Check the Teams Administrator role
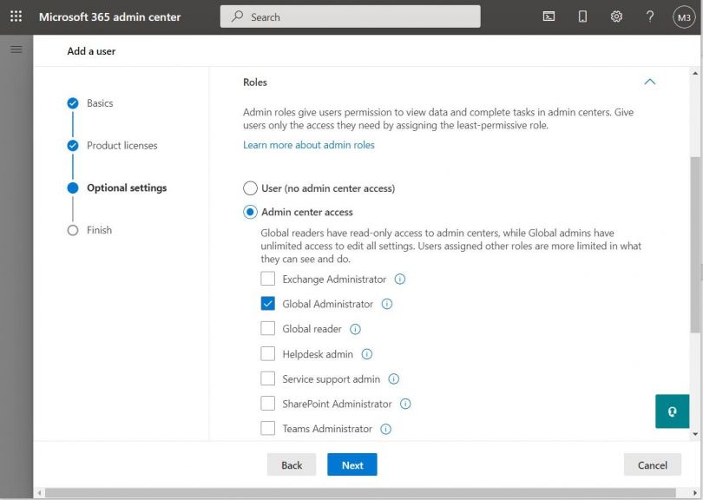Image resolution: width=703 pixels, height=500 pixels. pos(269,428)
